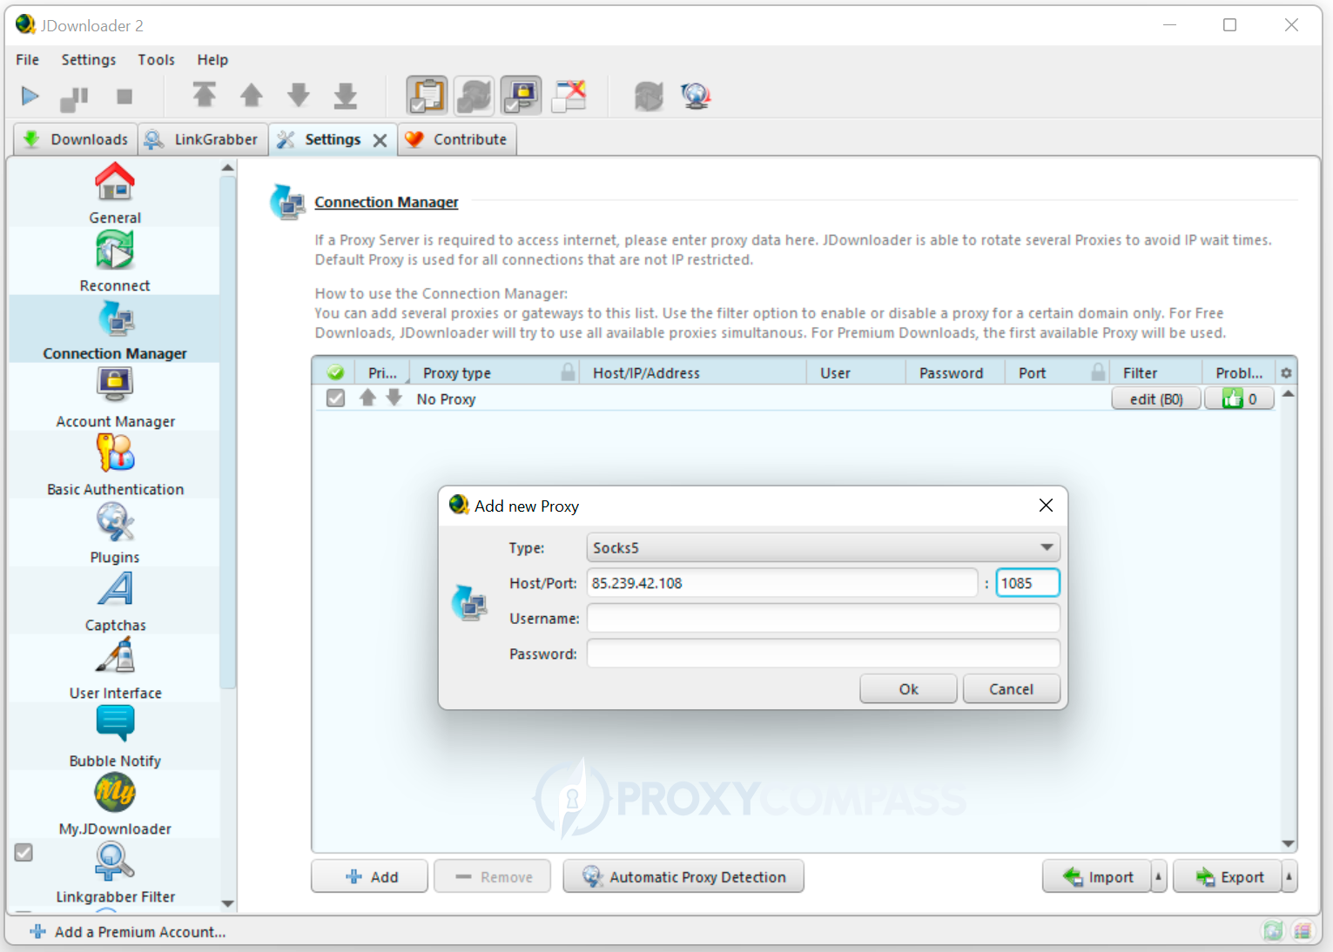
Task: Open table column settings gear
Action: 1286,372
